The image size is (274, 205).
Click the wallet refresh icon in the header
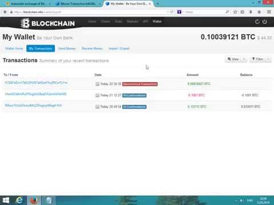(257, 22)
